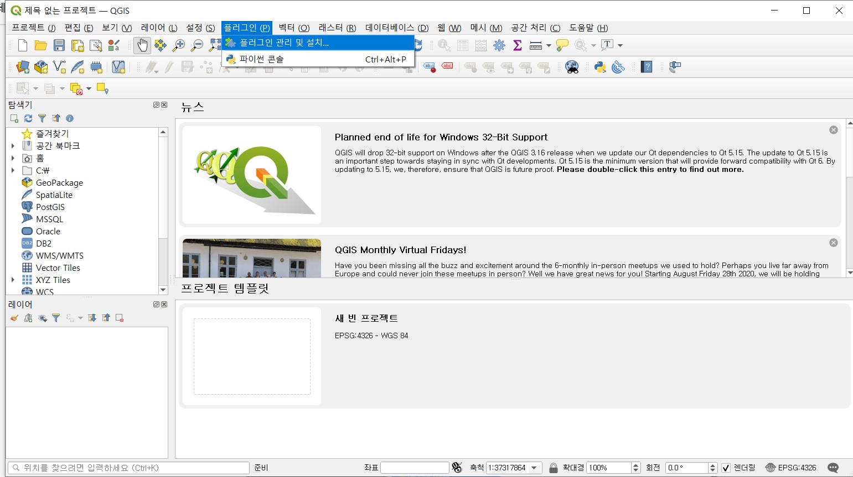Select the GeoPackage item in Browser

pos(59,182)
